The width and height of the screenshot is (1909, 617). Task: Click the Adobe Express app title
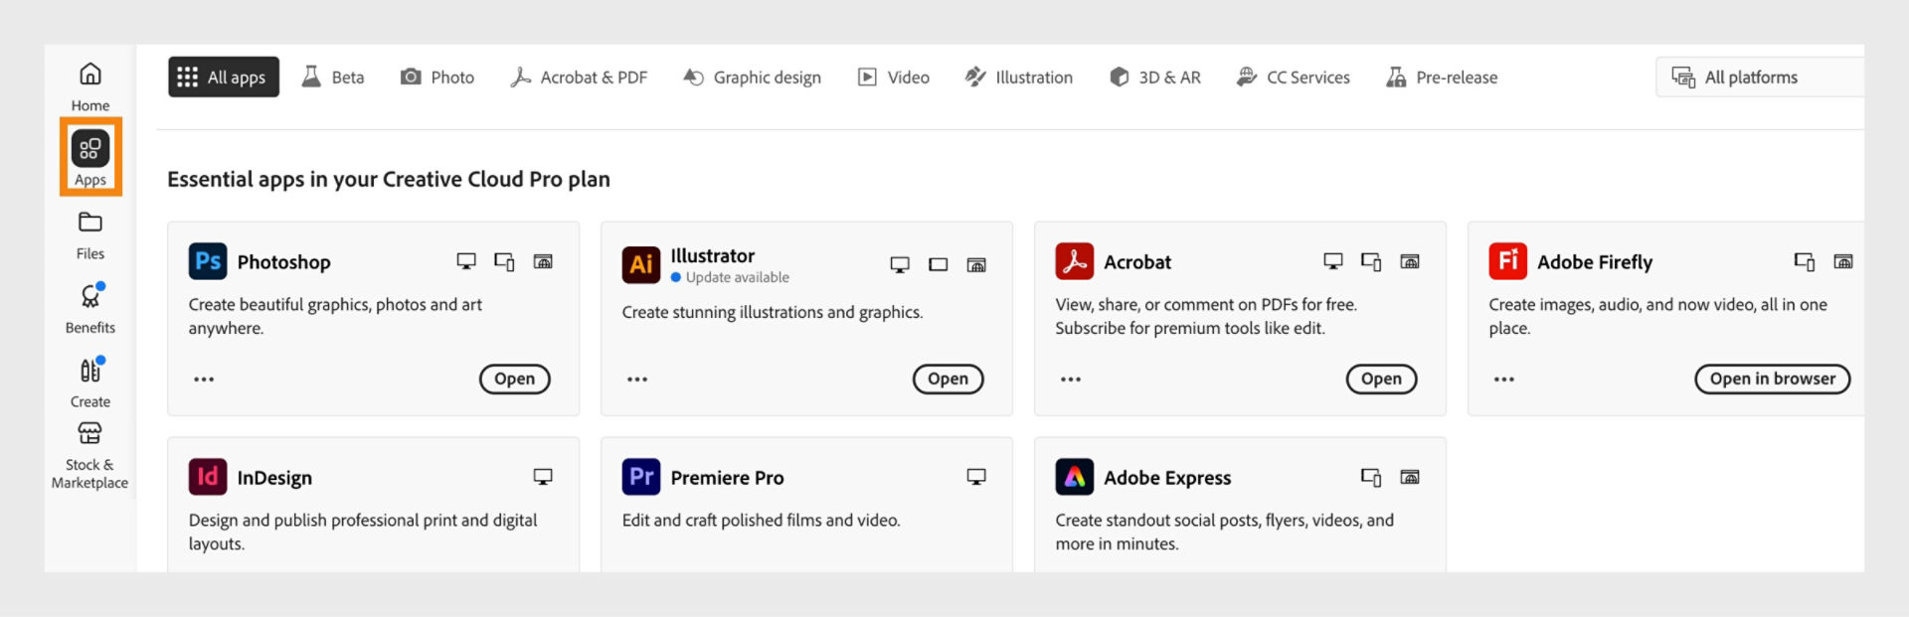1167,478
